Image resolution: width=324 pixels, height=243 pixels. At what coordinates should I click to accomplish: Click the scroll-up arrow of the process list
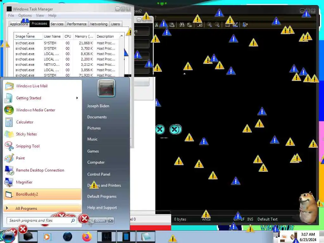[x=121, y=36]
